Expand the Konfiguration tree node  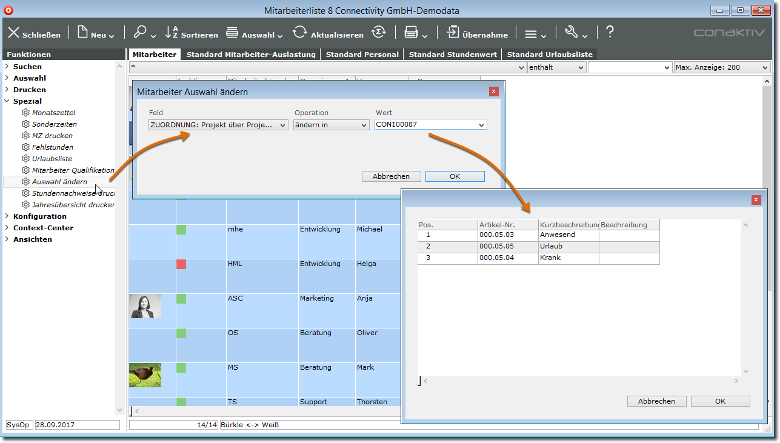7,216
